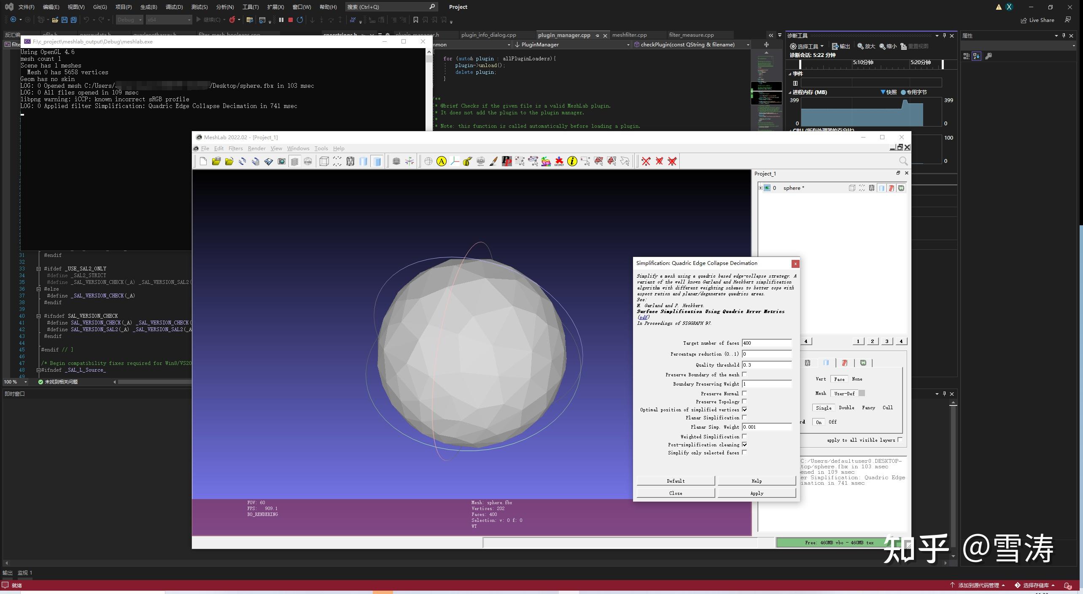Apply the Quadric Edge Collapse Decimation
1083x594 pixels.
[756, 493]
